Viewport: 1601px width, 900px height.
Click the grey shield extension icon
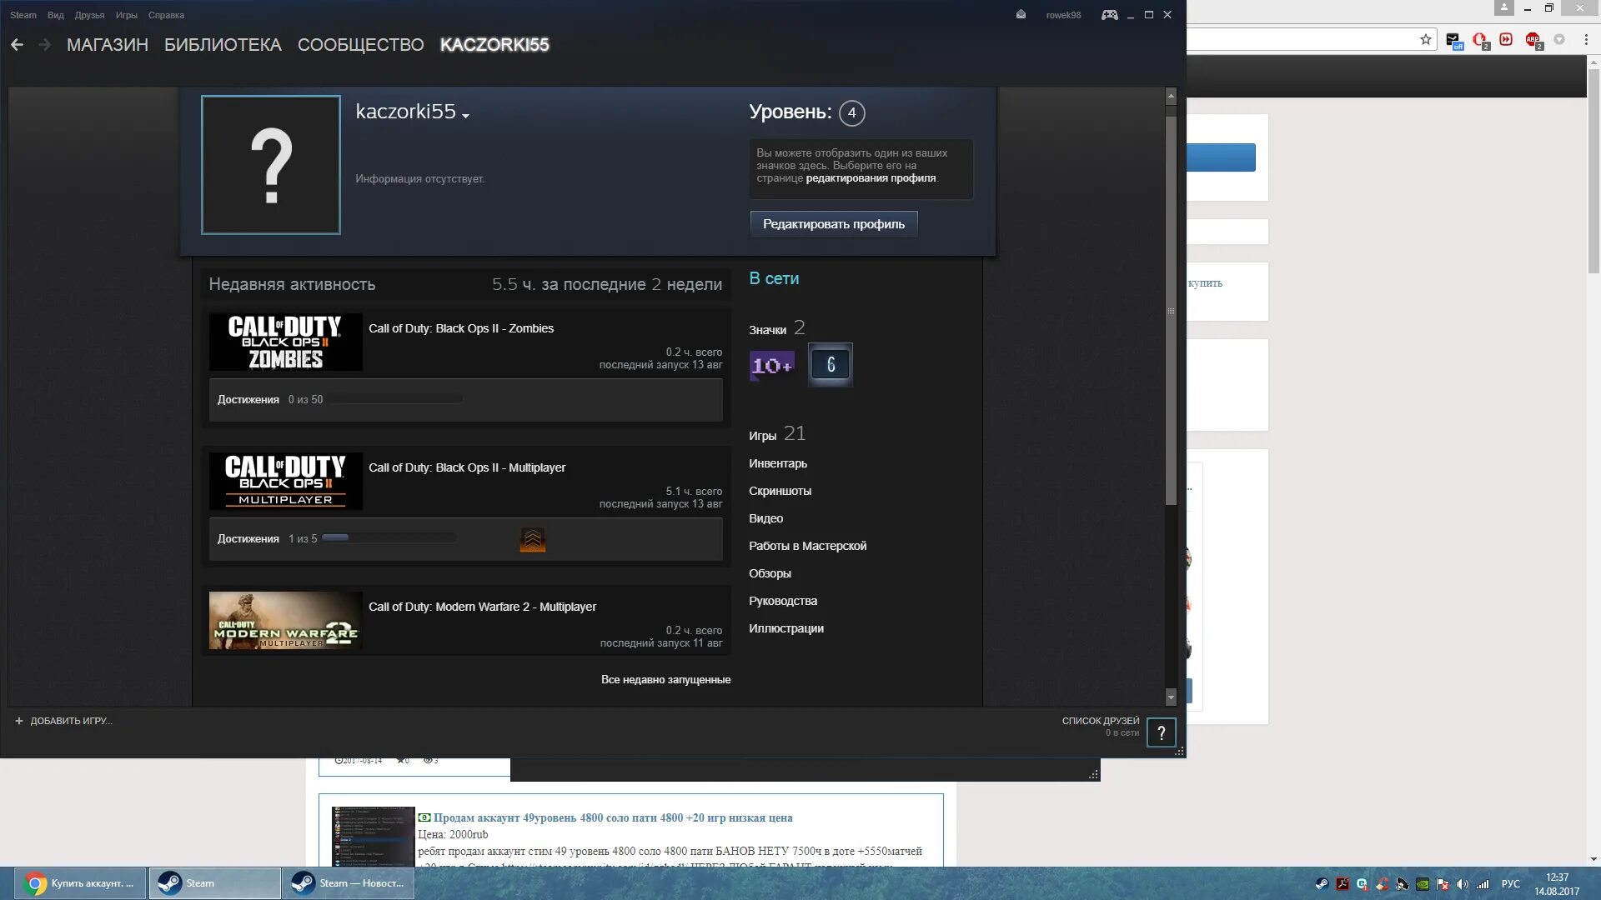pos(1559,39)
